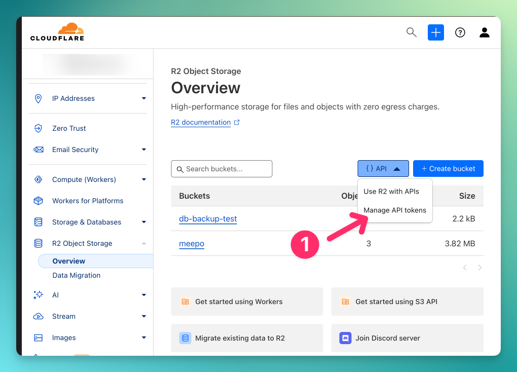Click the AI sparkle icon

[x=38, y=295]
